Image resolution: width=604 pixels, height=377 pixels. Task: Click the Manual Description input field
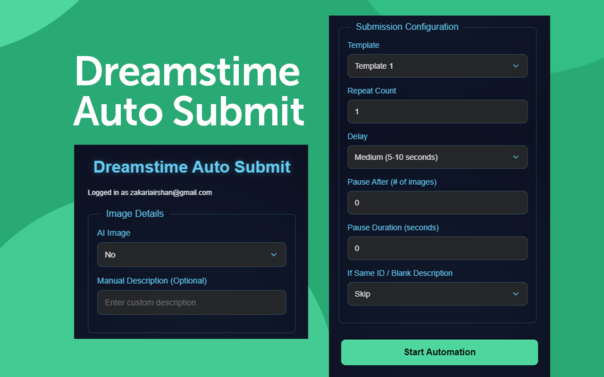point(192,303)
